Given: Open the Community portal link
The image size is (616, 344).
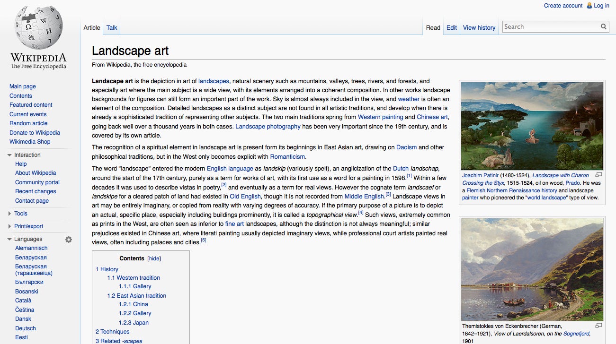Looking at the screenshot, I should tap(37, 182).
